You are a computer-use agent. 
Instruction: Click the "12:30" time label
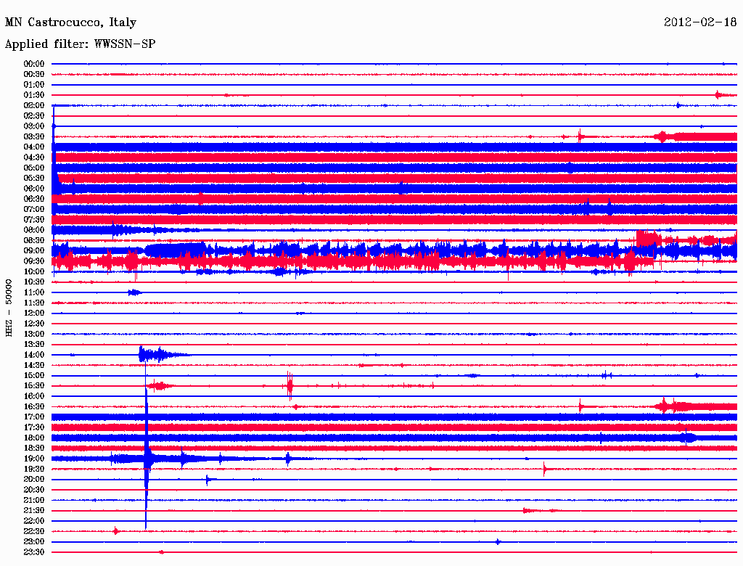pyautogui.click(x=33, y=324)
